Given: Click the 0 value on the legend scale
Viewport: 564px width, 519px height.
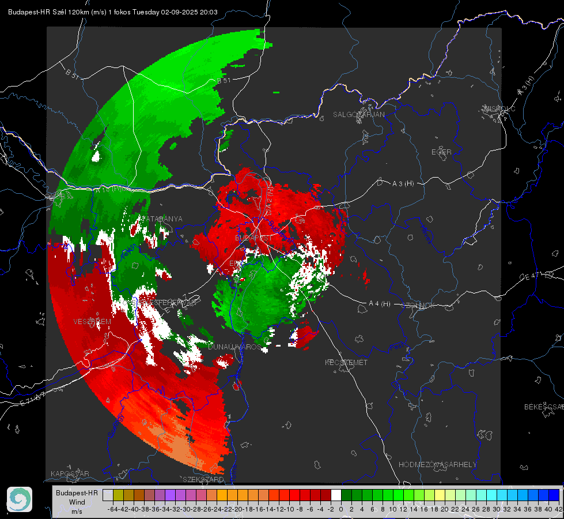Looking at the screenshot, I should (x=341, y=509).
